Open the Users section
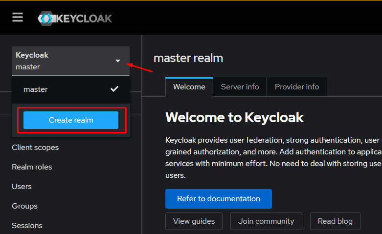Image resolution: width=382 pixels, height=234 pixels. click(22, 186)
